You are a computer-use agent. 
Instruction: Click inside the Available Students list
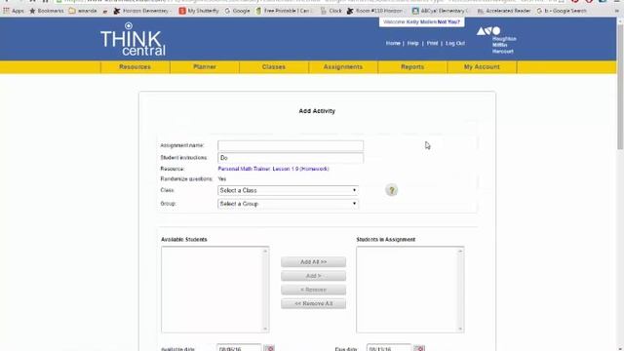pyautogui.click(x=212, y=290)
